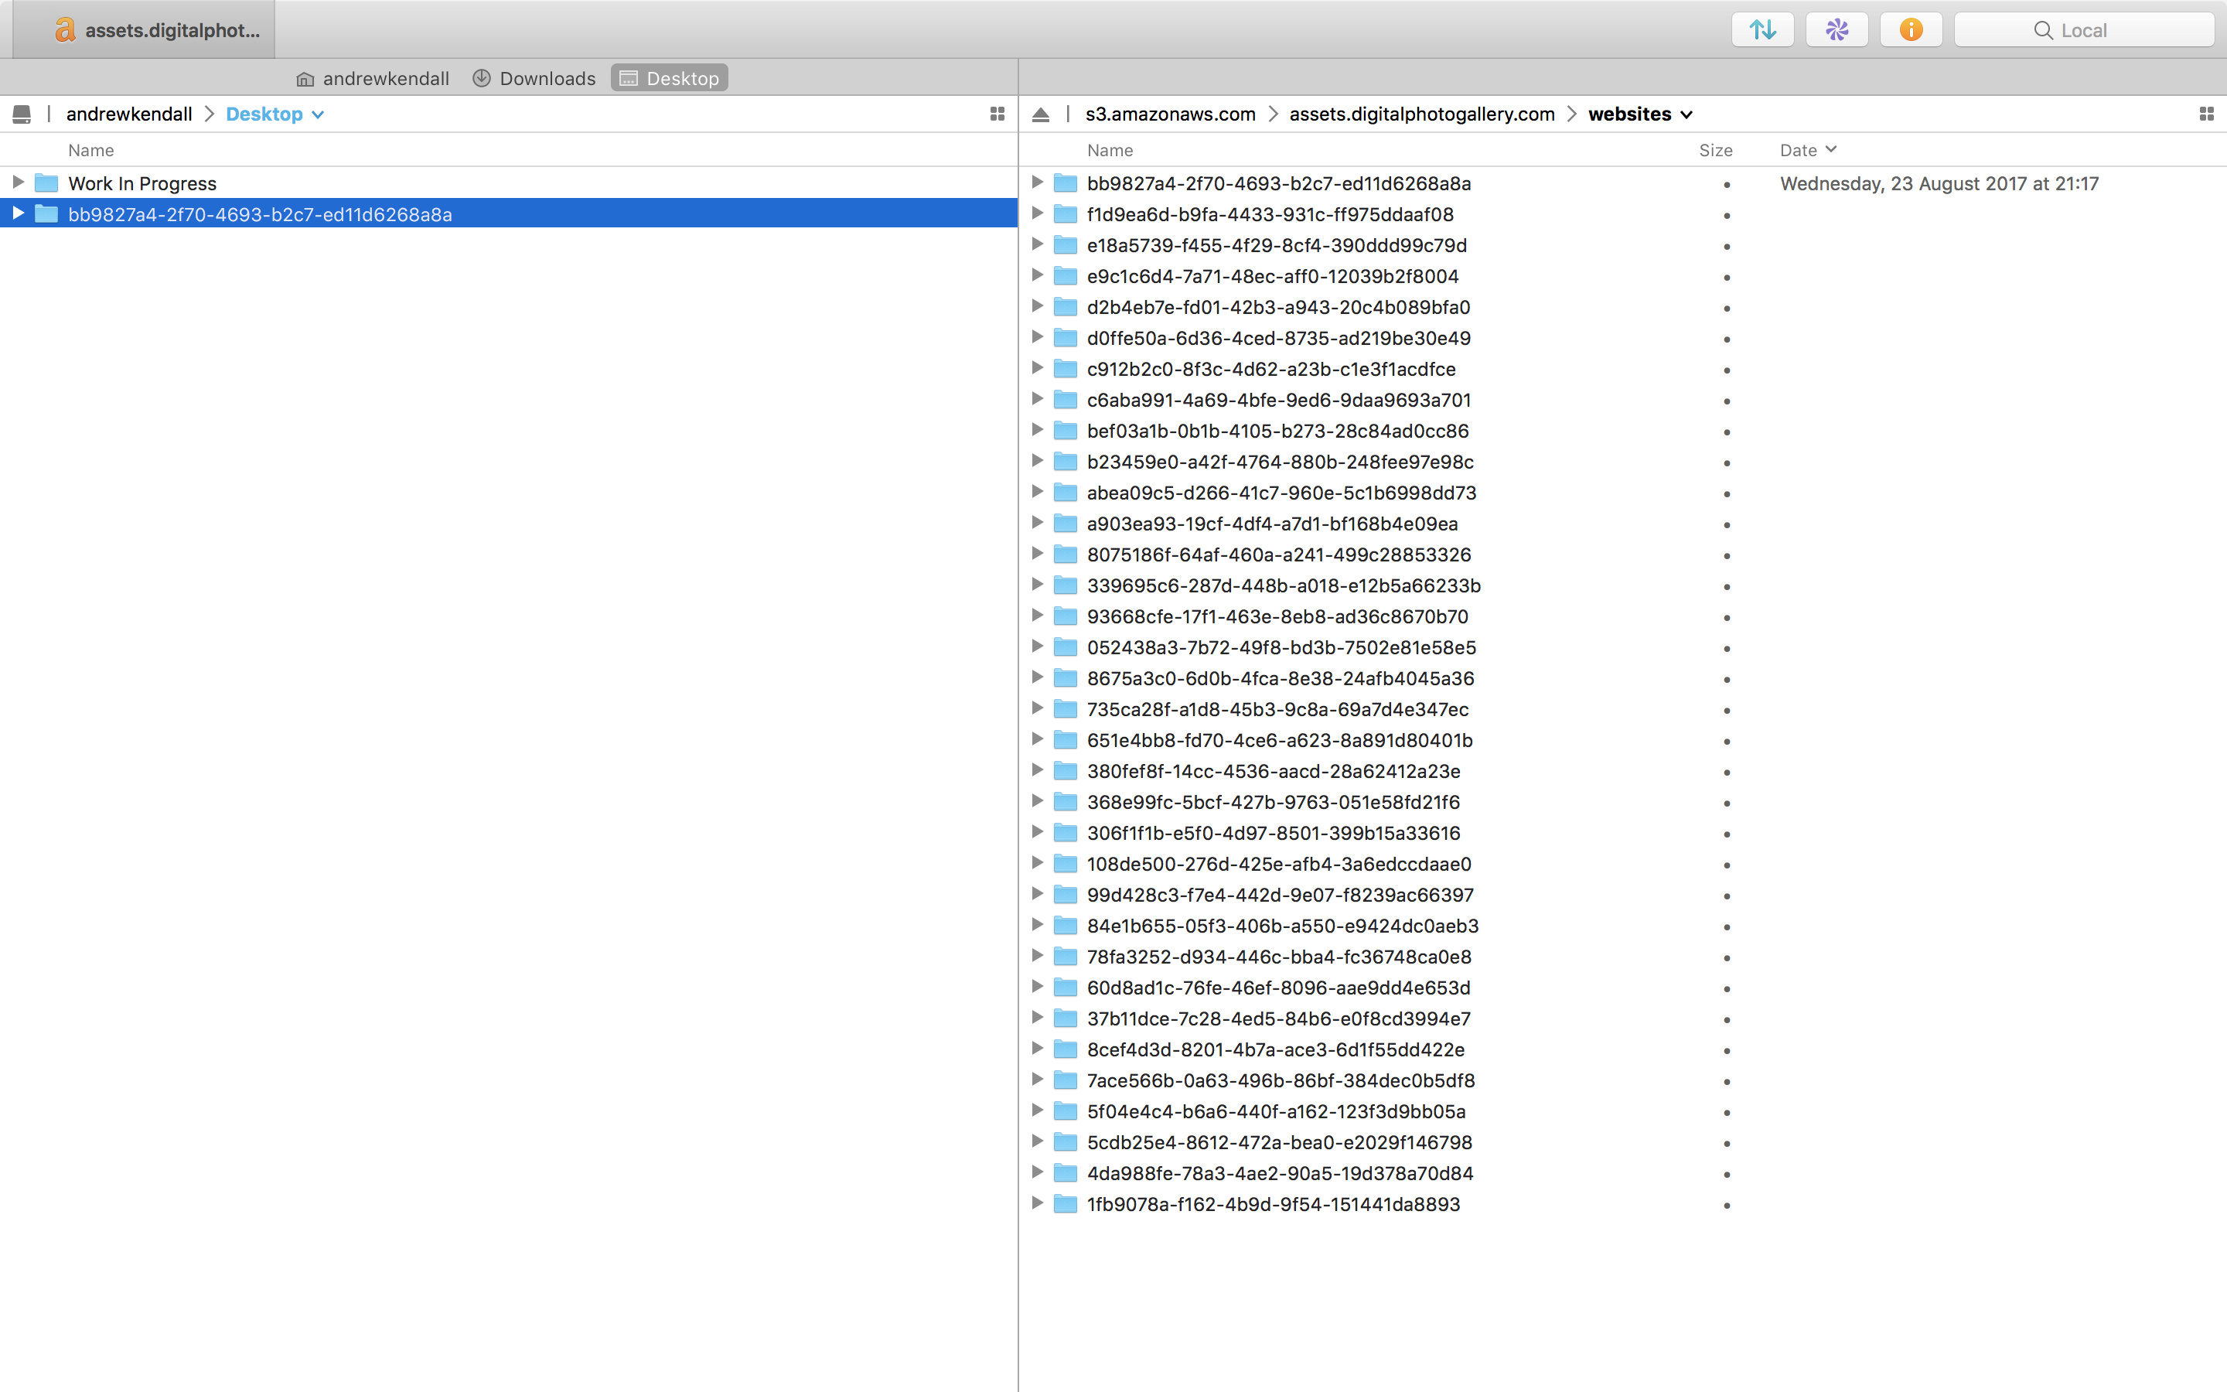
Task: Select folder icon of 8075186f-64af-460a-a241-499c28853326
Action: point(1065,554)
